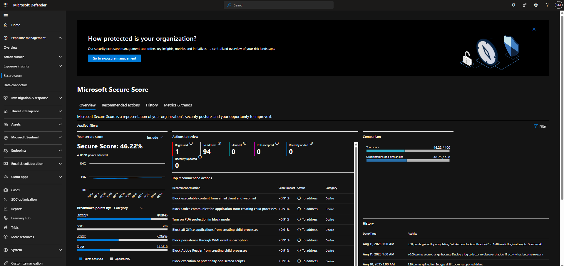Image resolution: width=564 pixels, height=266 pixels.
Task: Click the Endpoints icon
Action: point(6,150)
